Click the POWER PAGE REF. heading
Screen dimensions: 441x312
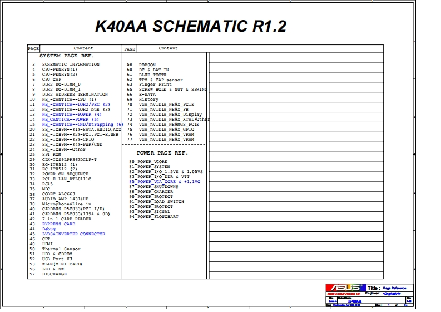point(162,153)
